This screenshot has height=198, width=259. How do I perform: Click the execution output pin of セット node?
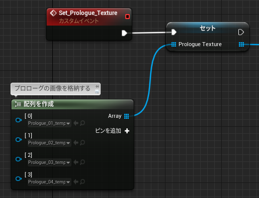(x=241, y=32)
